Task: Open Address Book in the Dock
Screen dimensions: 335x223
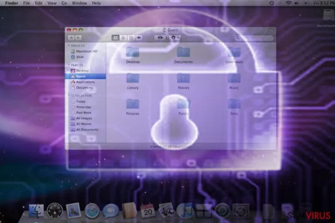Action: click(129, 211)
